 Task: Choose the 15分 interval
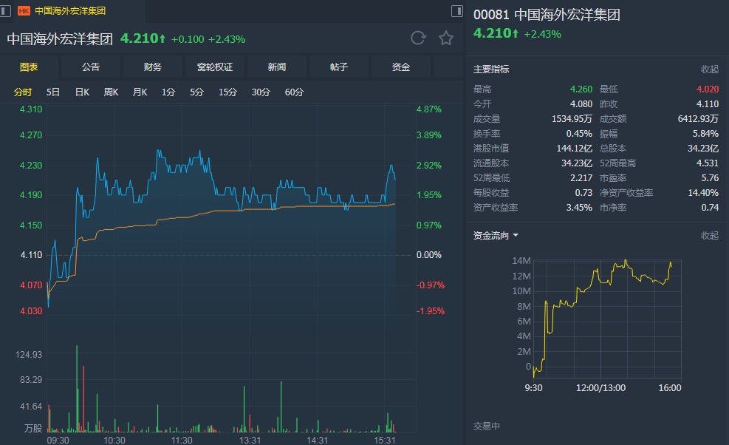point(227,92)
